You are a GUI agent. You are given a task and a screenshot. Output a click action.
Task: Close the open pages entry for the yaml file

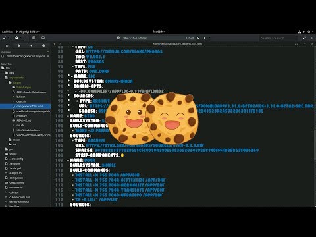coord(48,56)
